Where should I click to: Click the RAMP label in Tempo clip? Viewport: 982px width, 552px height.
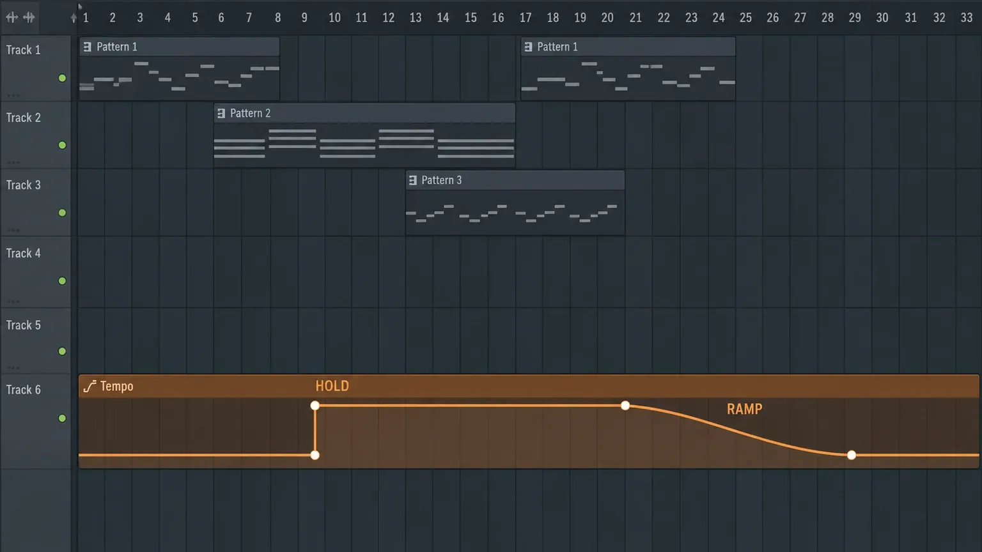click(744, 409)
